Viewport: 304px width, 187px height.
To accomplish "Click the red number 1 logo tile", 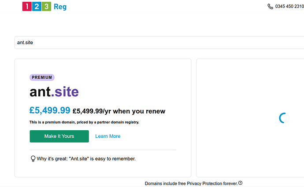I will tap(27, 7).
